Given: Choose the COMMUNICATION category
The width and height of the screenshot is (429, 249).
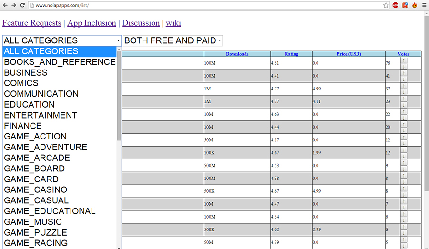Looking at the screenshot, I should 60,94.
